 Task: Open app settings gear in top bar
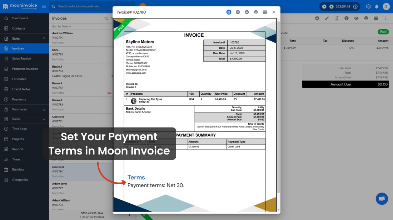(368, 6)
